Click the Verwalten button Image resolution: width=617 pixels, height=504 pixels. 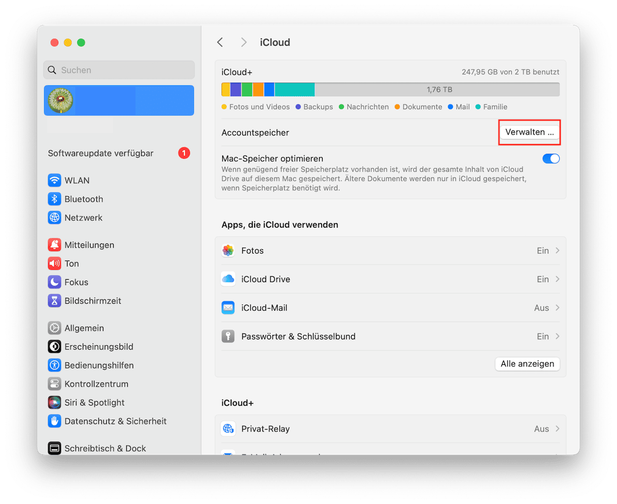point(530,132)
